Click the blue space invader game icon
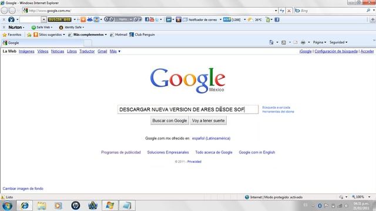Screen dimensions: 376x211 (x=90, y=19)
